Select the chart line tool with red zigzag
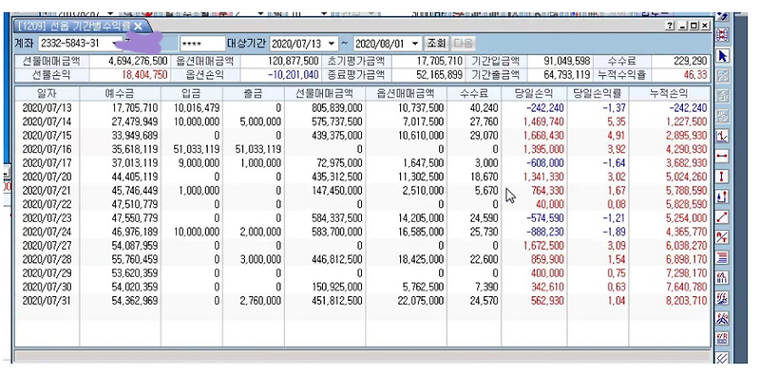The image size is (760, 374). click(x=723, y=136)
